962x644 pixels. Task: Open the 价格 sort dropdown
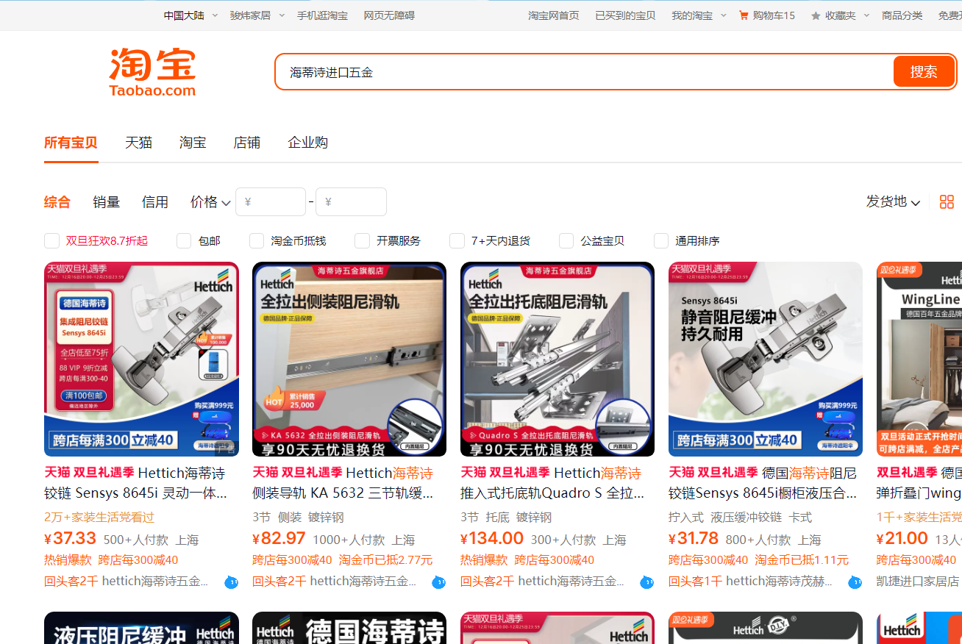pos(210,201)
